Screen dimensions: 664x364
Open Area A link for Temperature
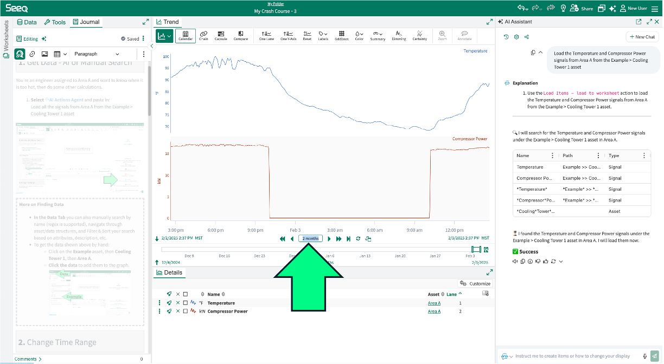[434, 303]
